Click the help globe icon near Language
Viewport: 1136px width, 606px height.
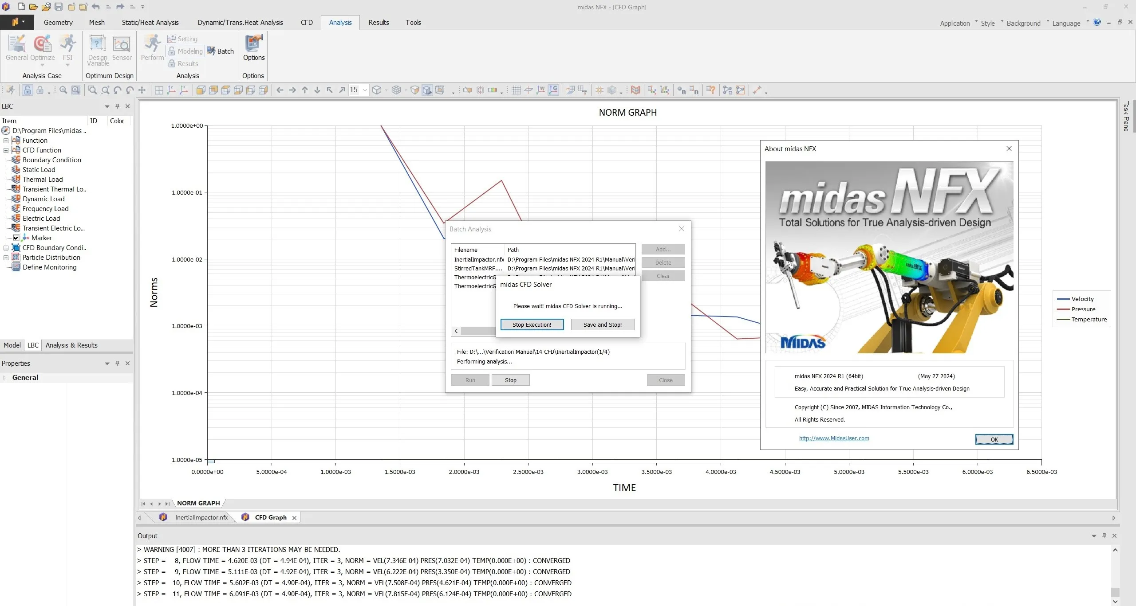point(1097,22)
